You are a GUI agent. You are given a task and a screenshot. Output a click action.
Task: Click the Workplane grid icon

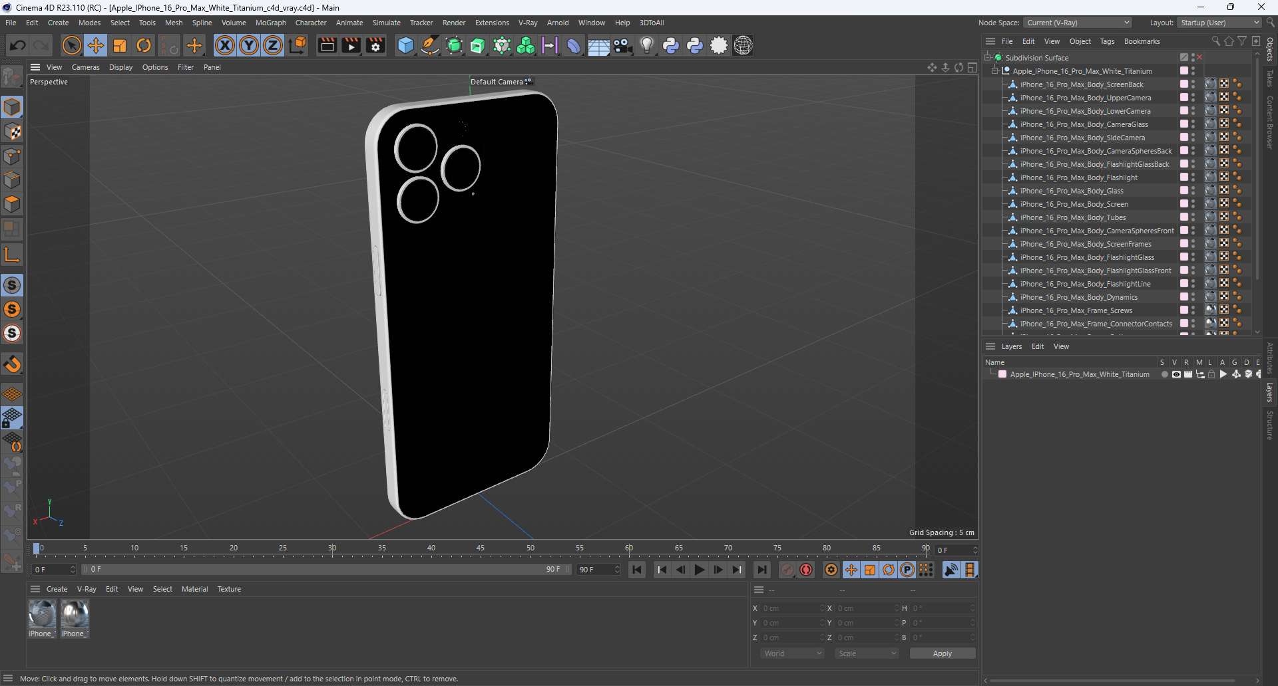(12, 394)
